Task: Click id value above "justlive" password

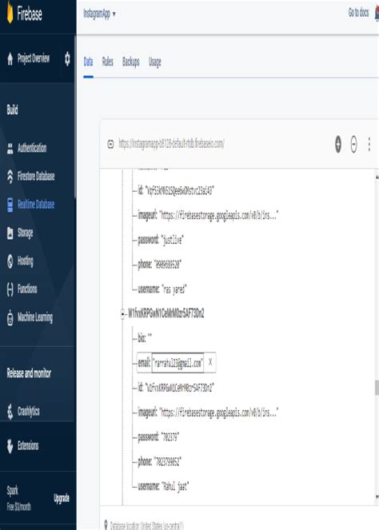Action: 180,191
